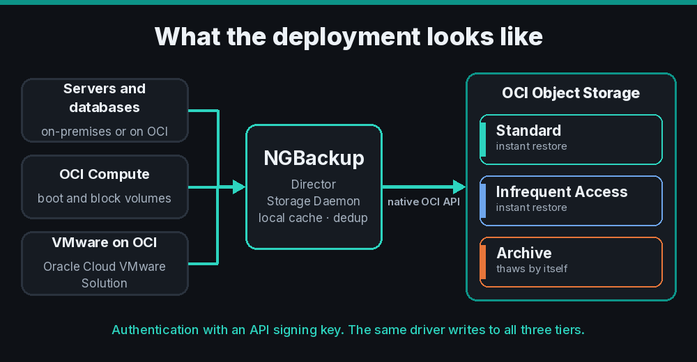The image size is (697, 362).
Task: Click 'instant restore' under Standard
Action: [532, 146]
